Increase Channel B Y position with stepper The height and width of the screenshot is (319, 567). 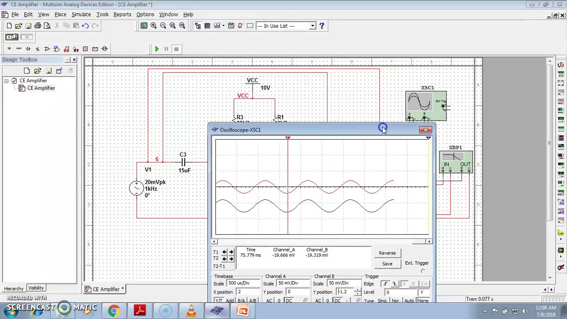pyautogui.click(x=357, y=290)
